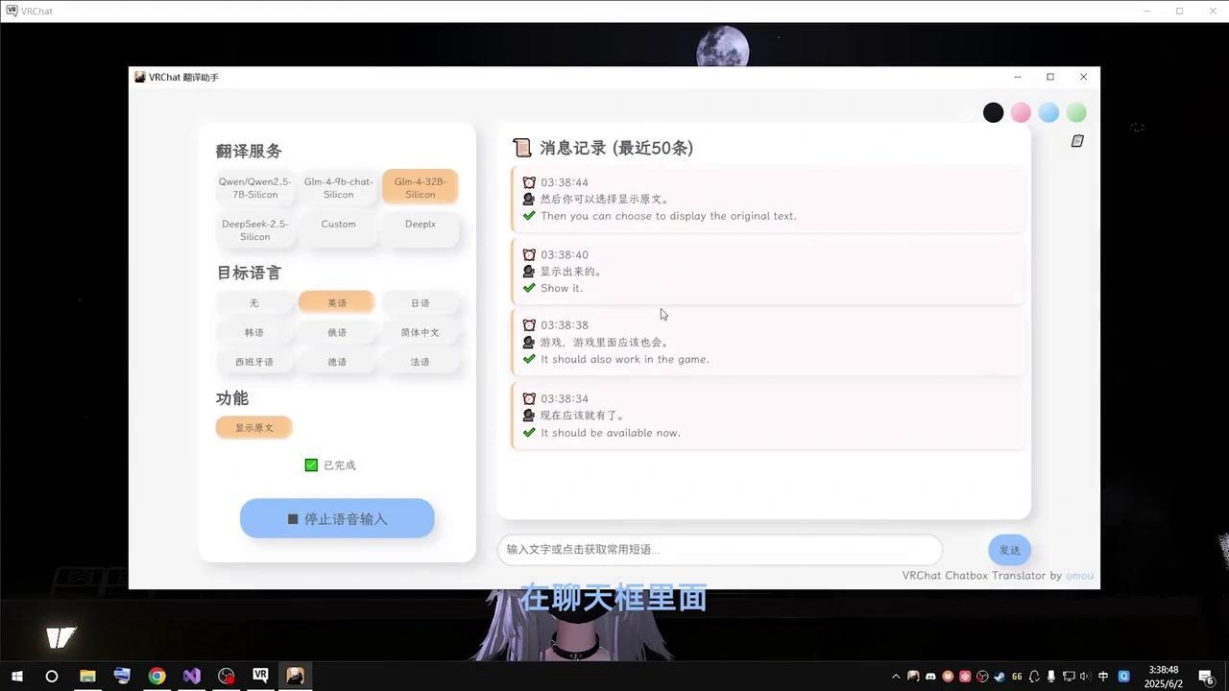The height and width of the screenshot is (691, 1229).
Task: Toggle the 已完成 checkbox
Action: click(x=311, y=465)
